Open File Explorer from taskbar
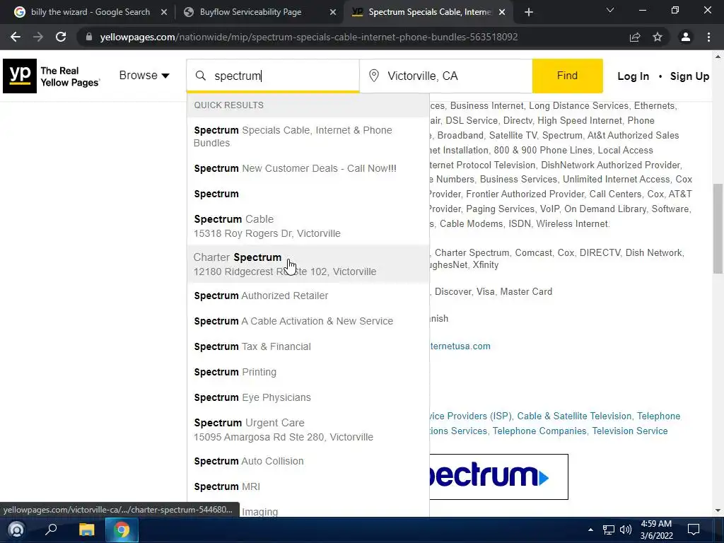The width and height of the screenshot is (724, 543). [86, 530]
